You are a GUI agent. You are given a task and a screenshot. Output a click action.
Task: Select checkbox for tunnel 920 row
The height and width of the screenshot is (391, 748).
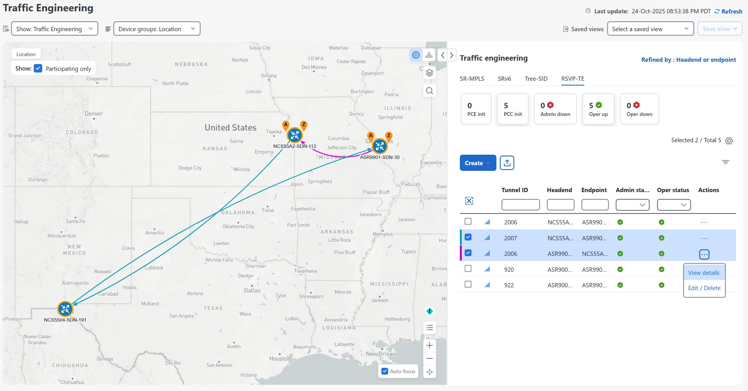[468, 269]
